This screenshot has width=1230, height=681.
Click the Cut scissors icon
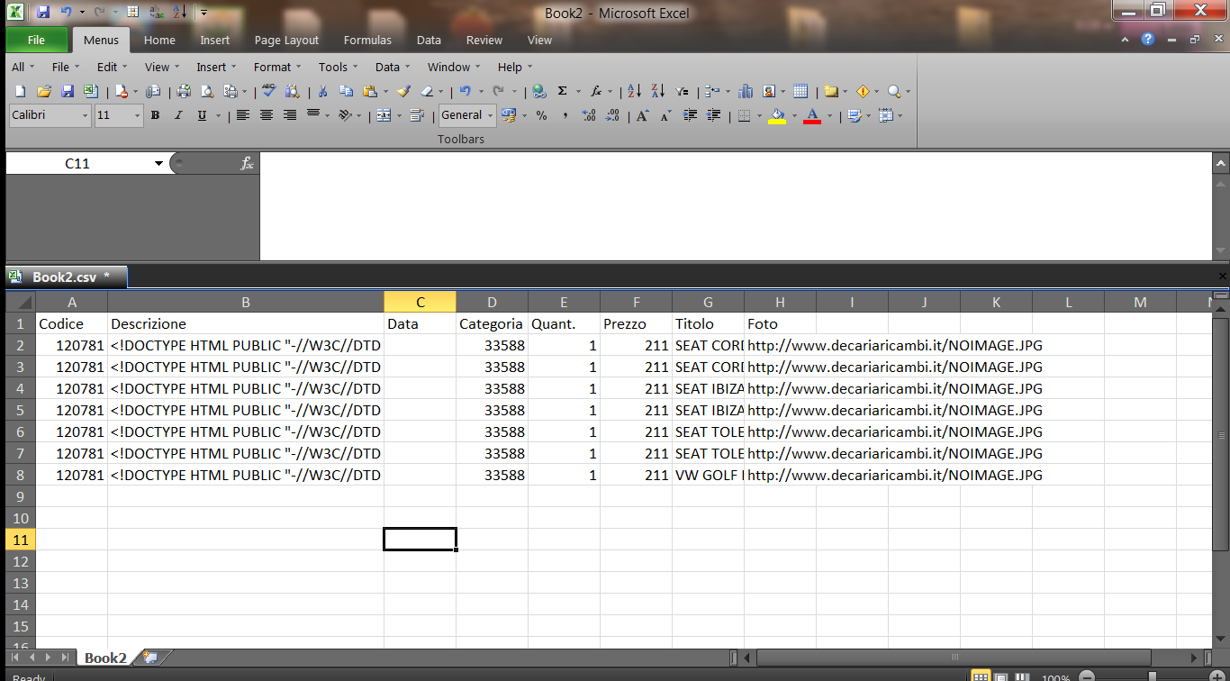pyautogui.click(x=322, y=91)
